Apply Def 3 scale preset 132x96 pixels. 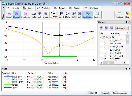pyautogui.click(x=74, y=15)
